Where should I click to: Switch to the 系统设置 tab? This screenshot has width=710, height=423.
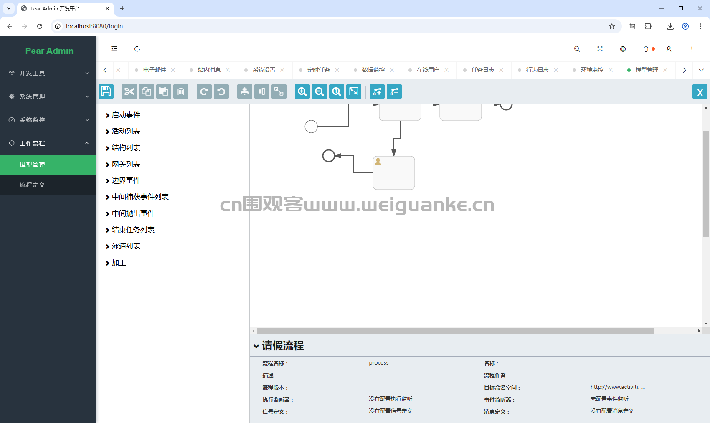pos(264,70)
